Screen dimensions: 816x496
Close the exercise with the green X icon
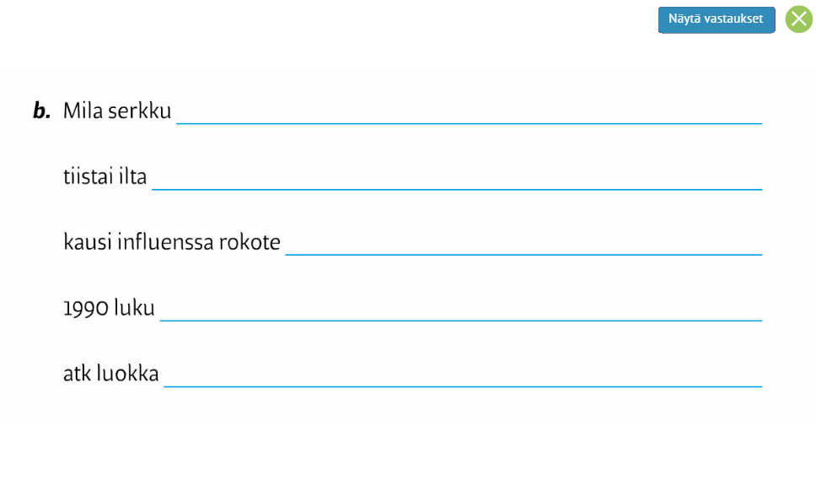click(798, 19)
